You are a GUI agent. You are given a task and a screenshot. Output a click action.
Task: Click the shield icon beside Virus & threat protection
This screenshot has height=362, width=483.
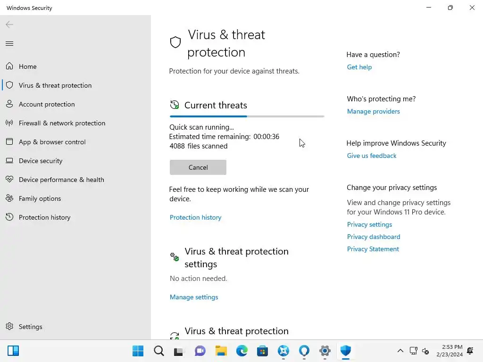click(x=9, y=85)
